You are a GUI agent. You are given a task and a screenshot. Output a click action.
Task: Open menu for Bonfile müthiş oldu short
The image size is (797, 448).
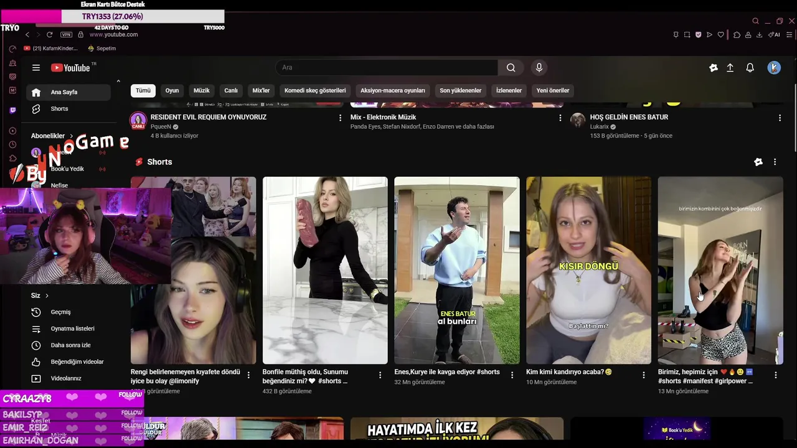tap(380, 375)
